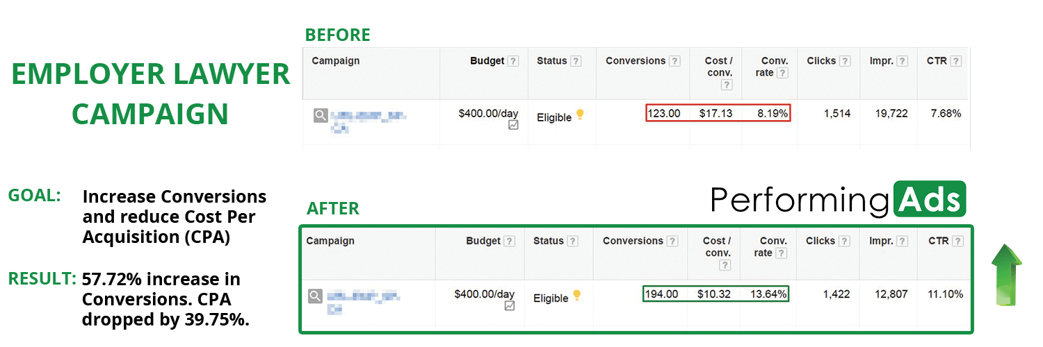
Task: Click the Conversions help icon in BEFORE table
Action: [674, 61]
